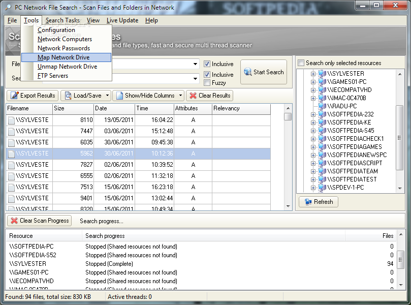Open the File menu

click(x=12, y=20)
